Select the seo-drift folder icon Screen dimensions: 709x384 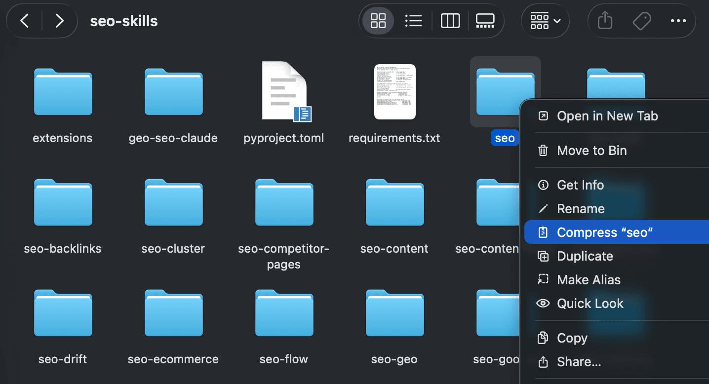63,313
